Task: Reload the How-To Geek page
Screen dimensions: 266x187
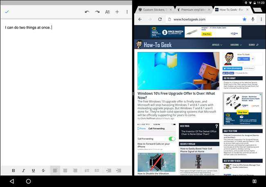Action: tap(160, 19)
